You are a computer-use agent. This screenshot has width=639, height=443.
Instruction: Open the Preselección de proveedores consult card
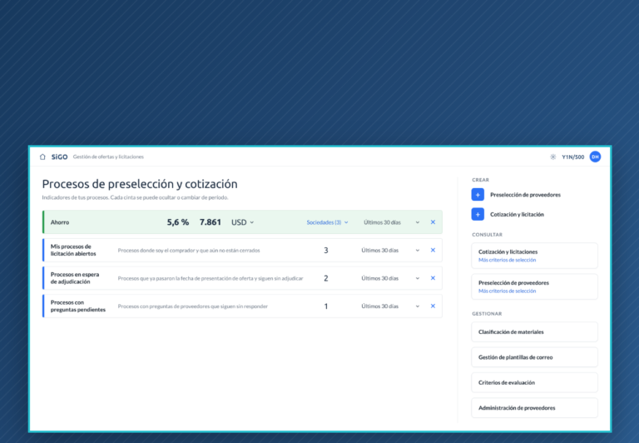tap(534, 286)
